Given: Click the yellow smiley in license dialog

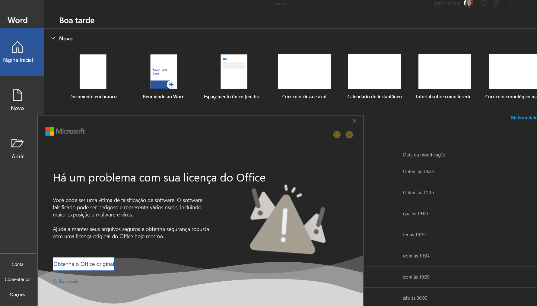Looking at the screenshot, I should (x=337, y=135).
